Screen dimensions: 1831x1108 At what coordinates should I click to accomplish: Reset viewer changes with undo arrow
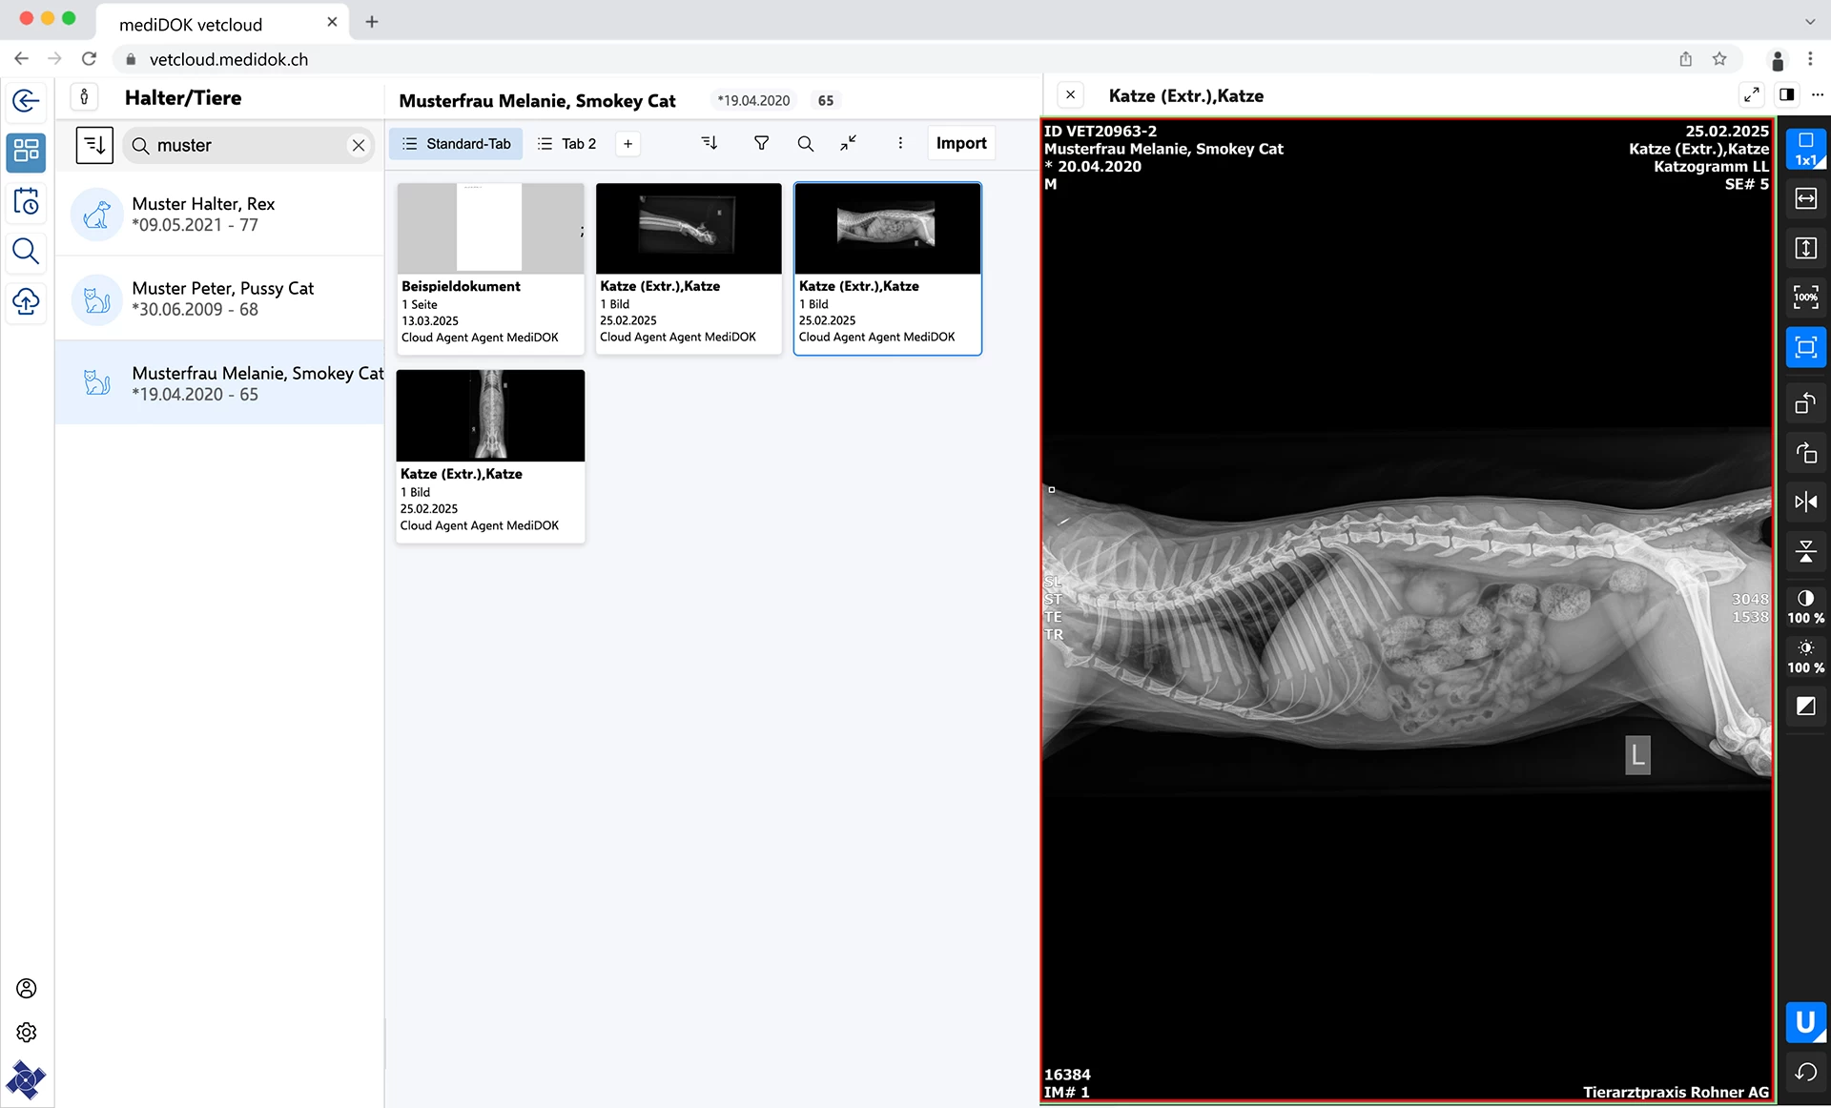(x=1805, y=1072)
